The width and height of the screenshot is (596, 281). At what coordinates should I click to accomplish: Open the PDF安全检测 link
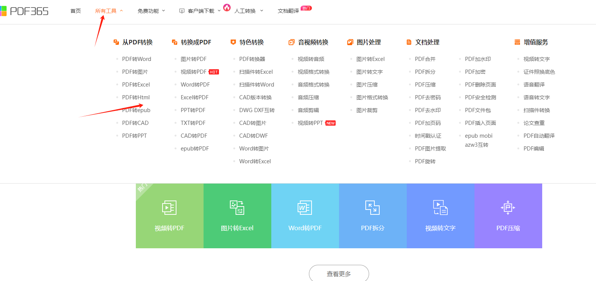tap(480, 97)
